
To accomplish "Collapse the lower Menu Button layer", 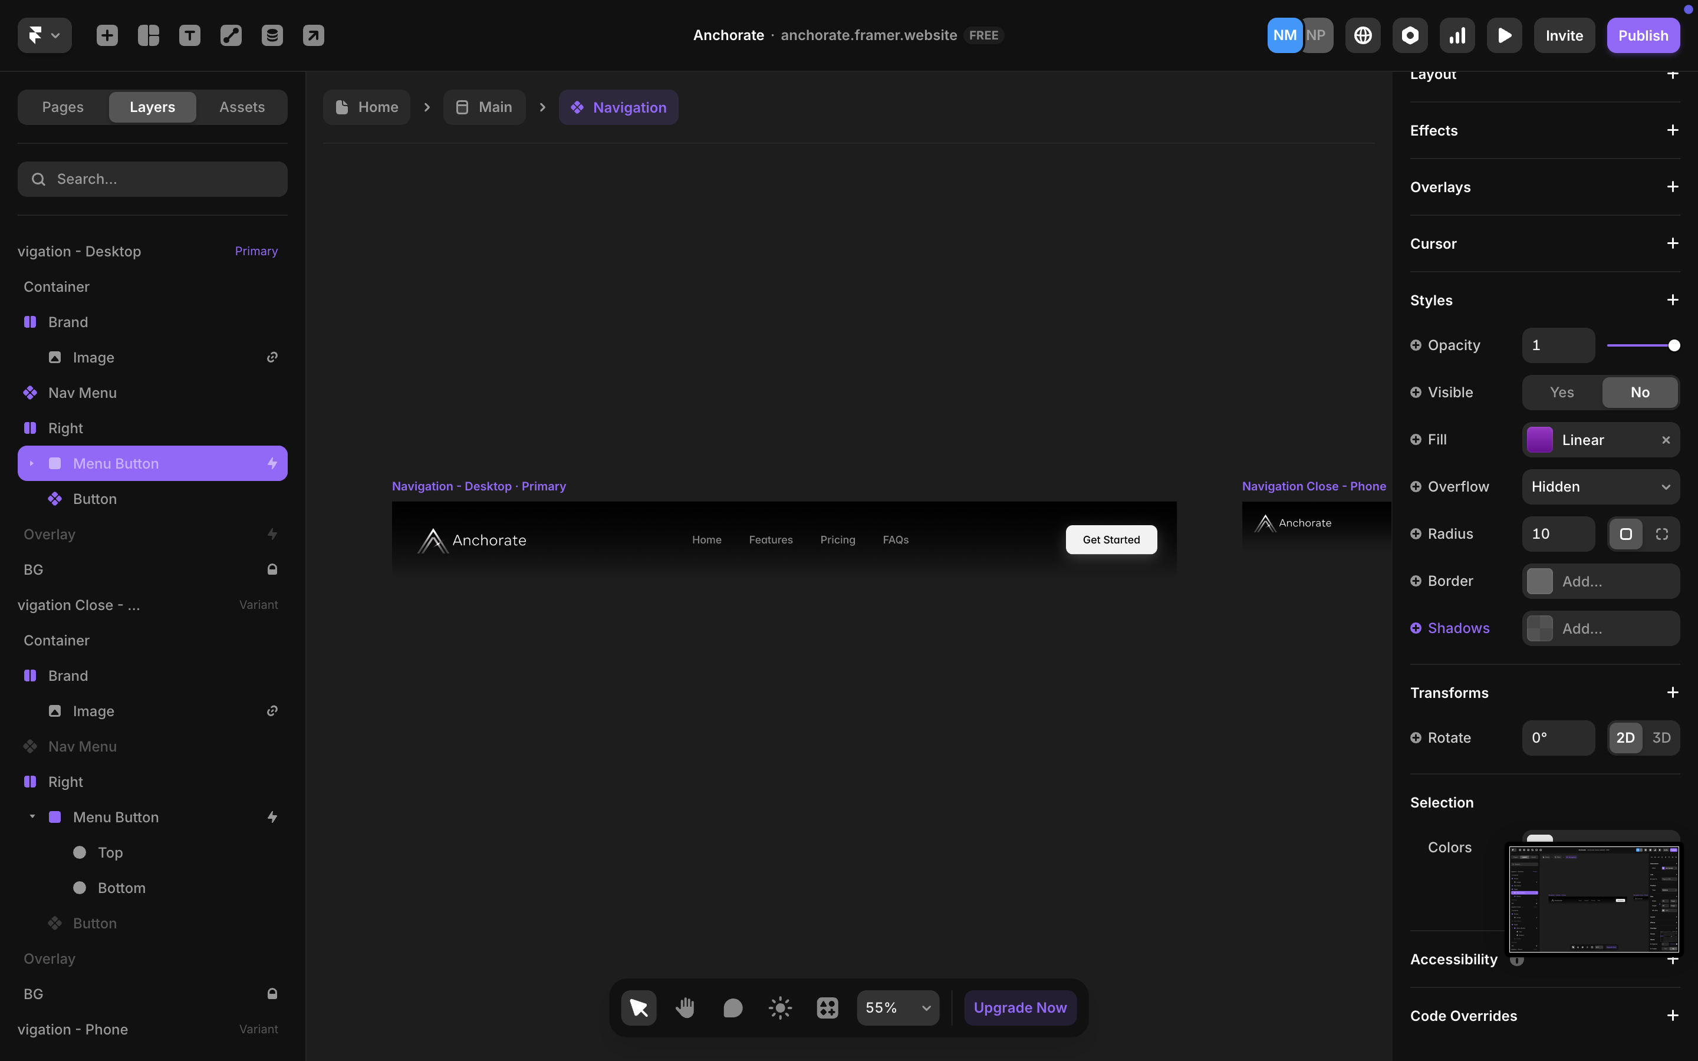I will pyautogui.click(x=32, y=817).
